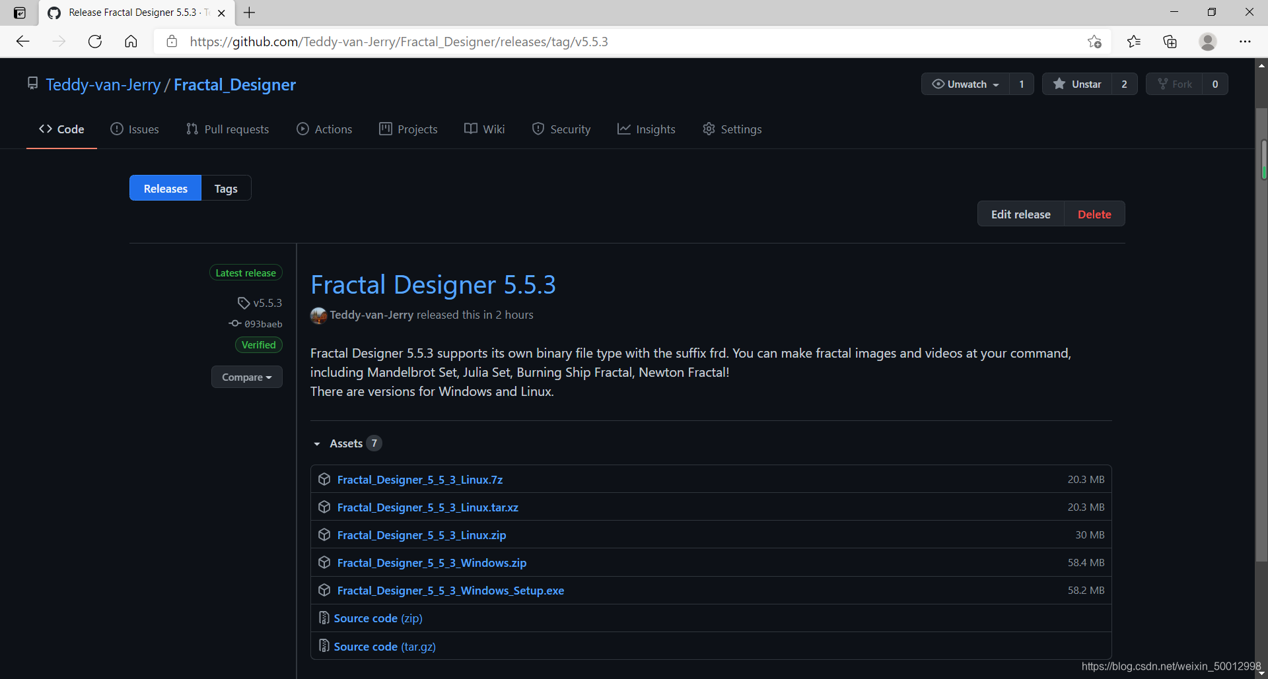
Task: Download Fractal_Designer_5_5_3_Linux.7z
Action: (x=420, y=480)
